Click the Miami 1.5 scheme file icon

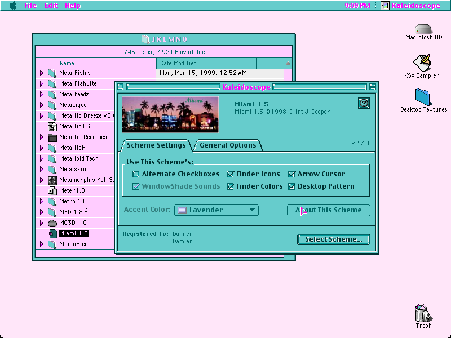52,234
